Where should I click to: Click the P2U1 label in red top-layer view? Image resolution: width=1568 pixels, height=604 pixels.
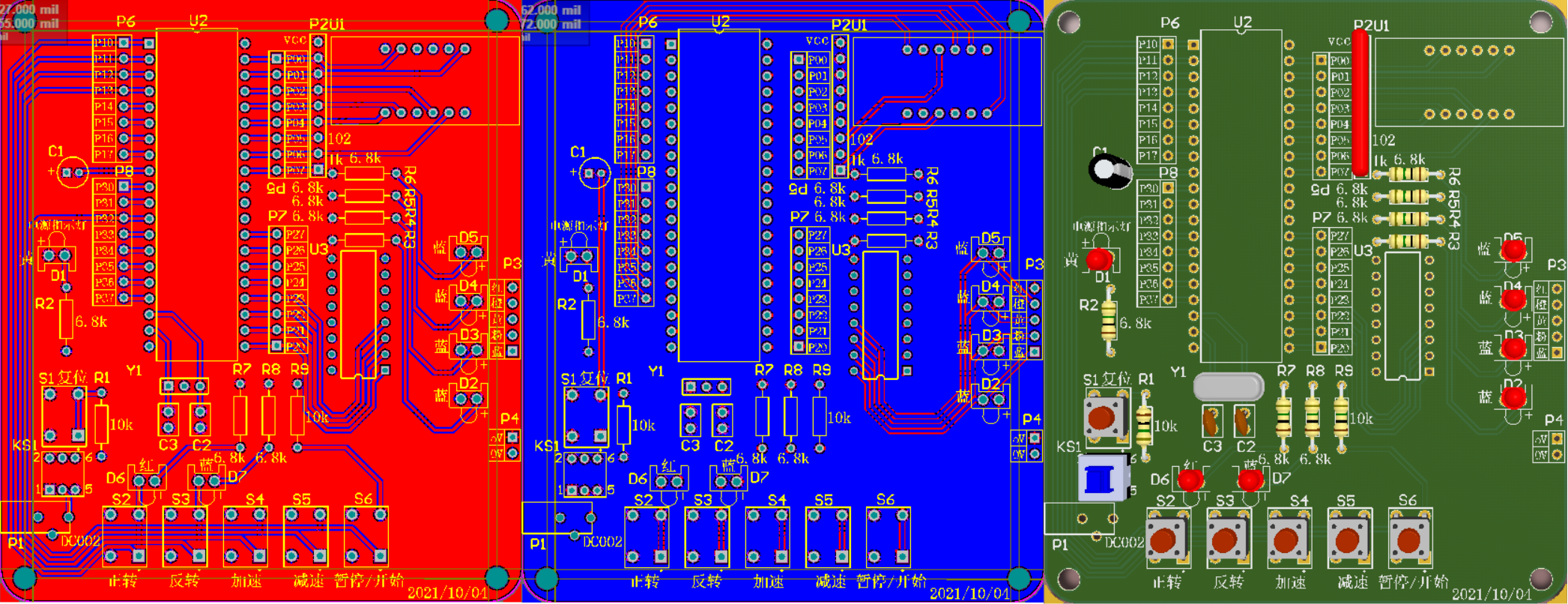click(x=327, y=25)
